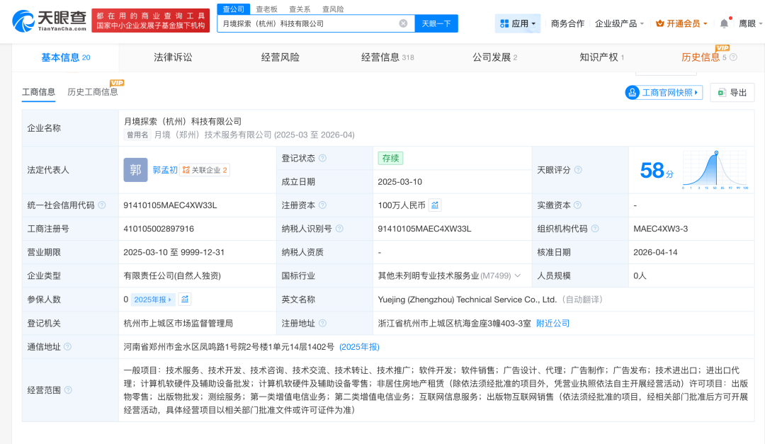The image size is (765, 444).
Task: Click the 郭 avatar of the legal representative
Action: [x=135, y=170]
